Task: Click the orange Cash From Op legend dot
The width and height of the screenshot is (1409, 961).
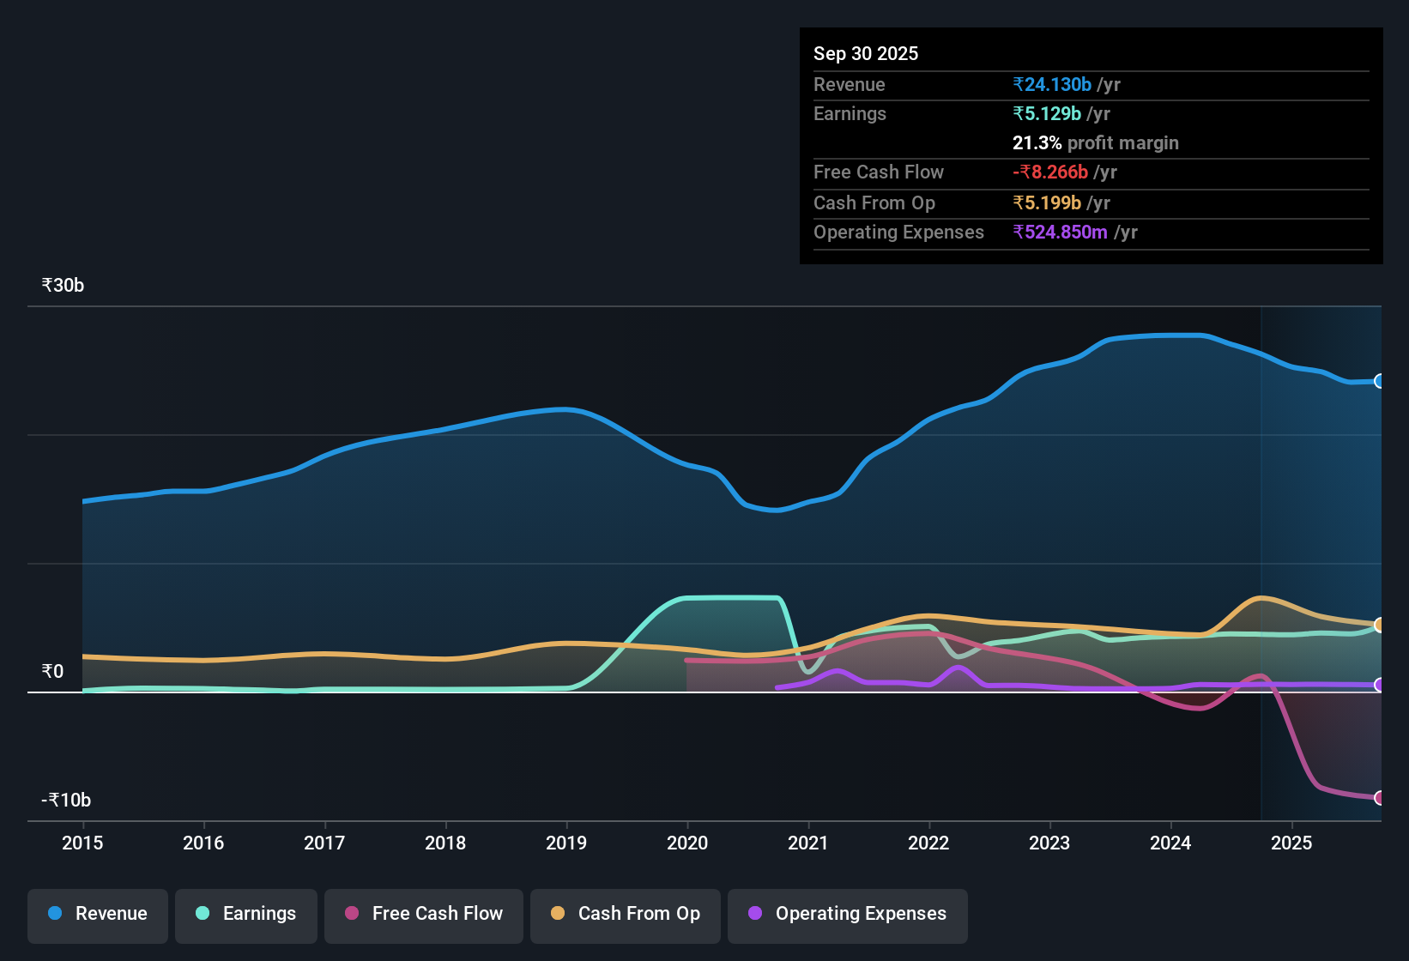Action: click(x=558, y=914)
